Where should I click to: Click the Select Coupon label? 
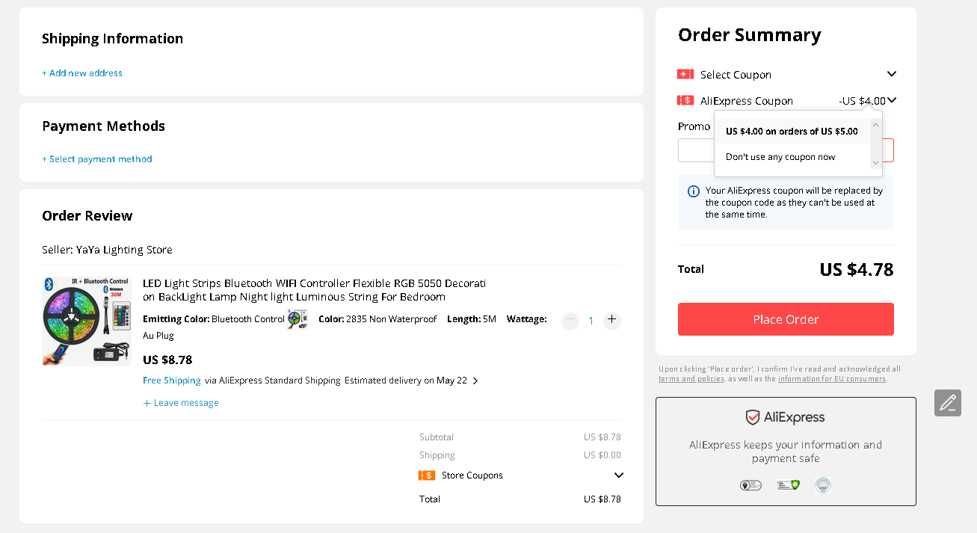click(x=736, y=75)
